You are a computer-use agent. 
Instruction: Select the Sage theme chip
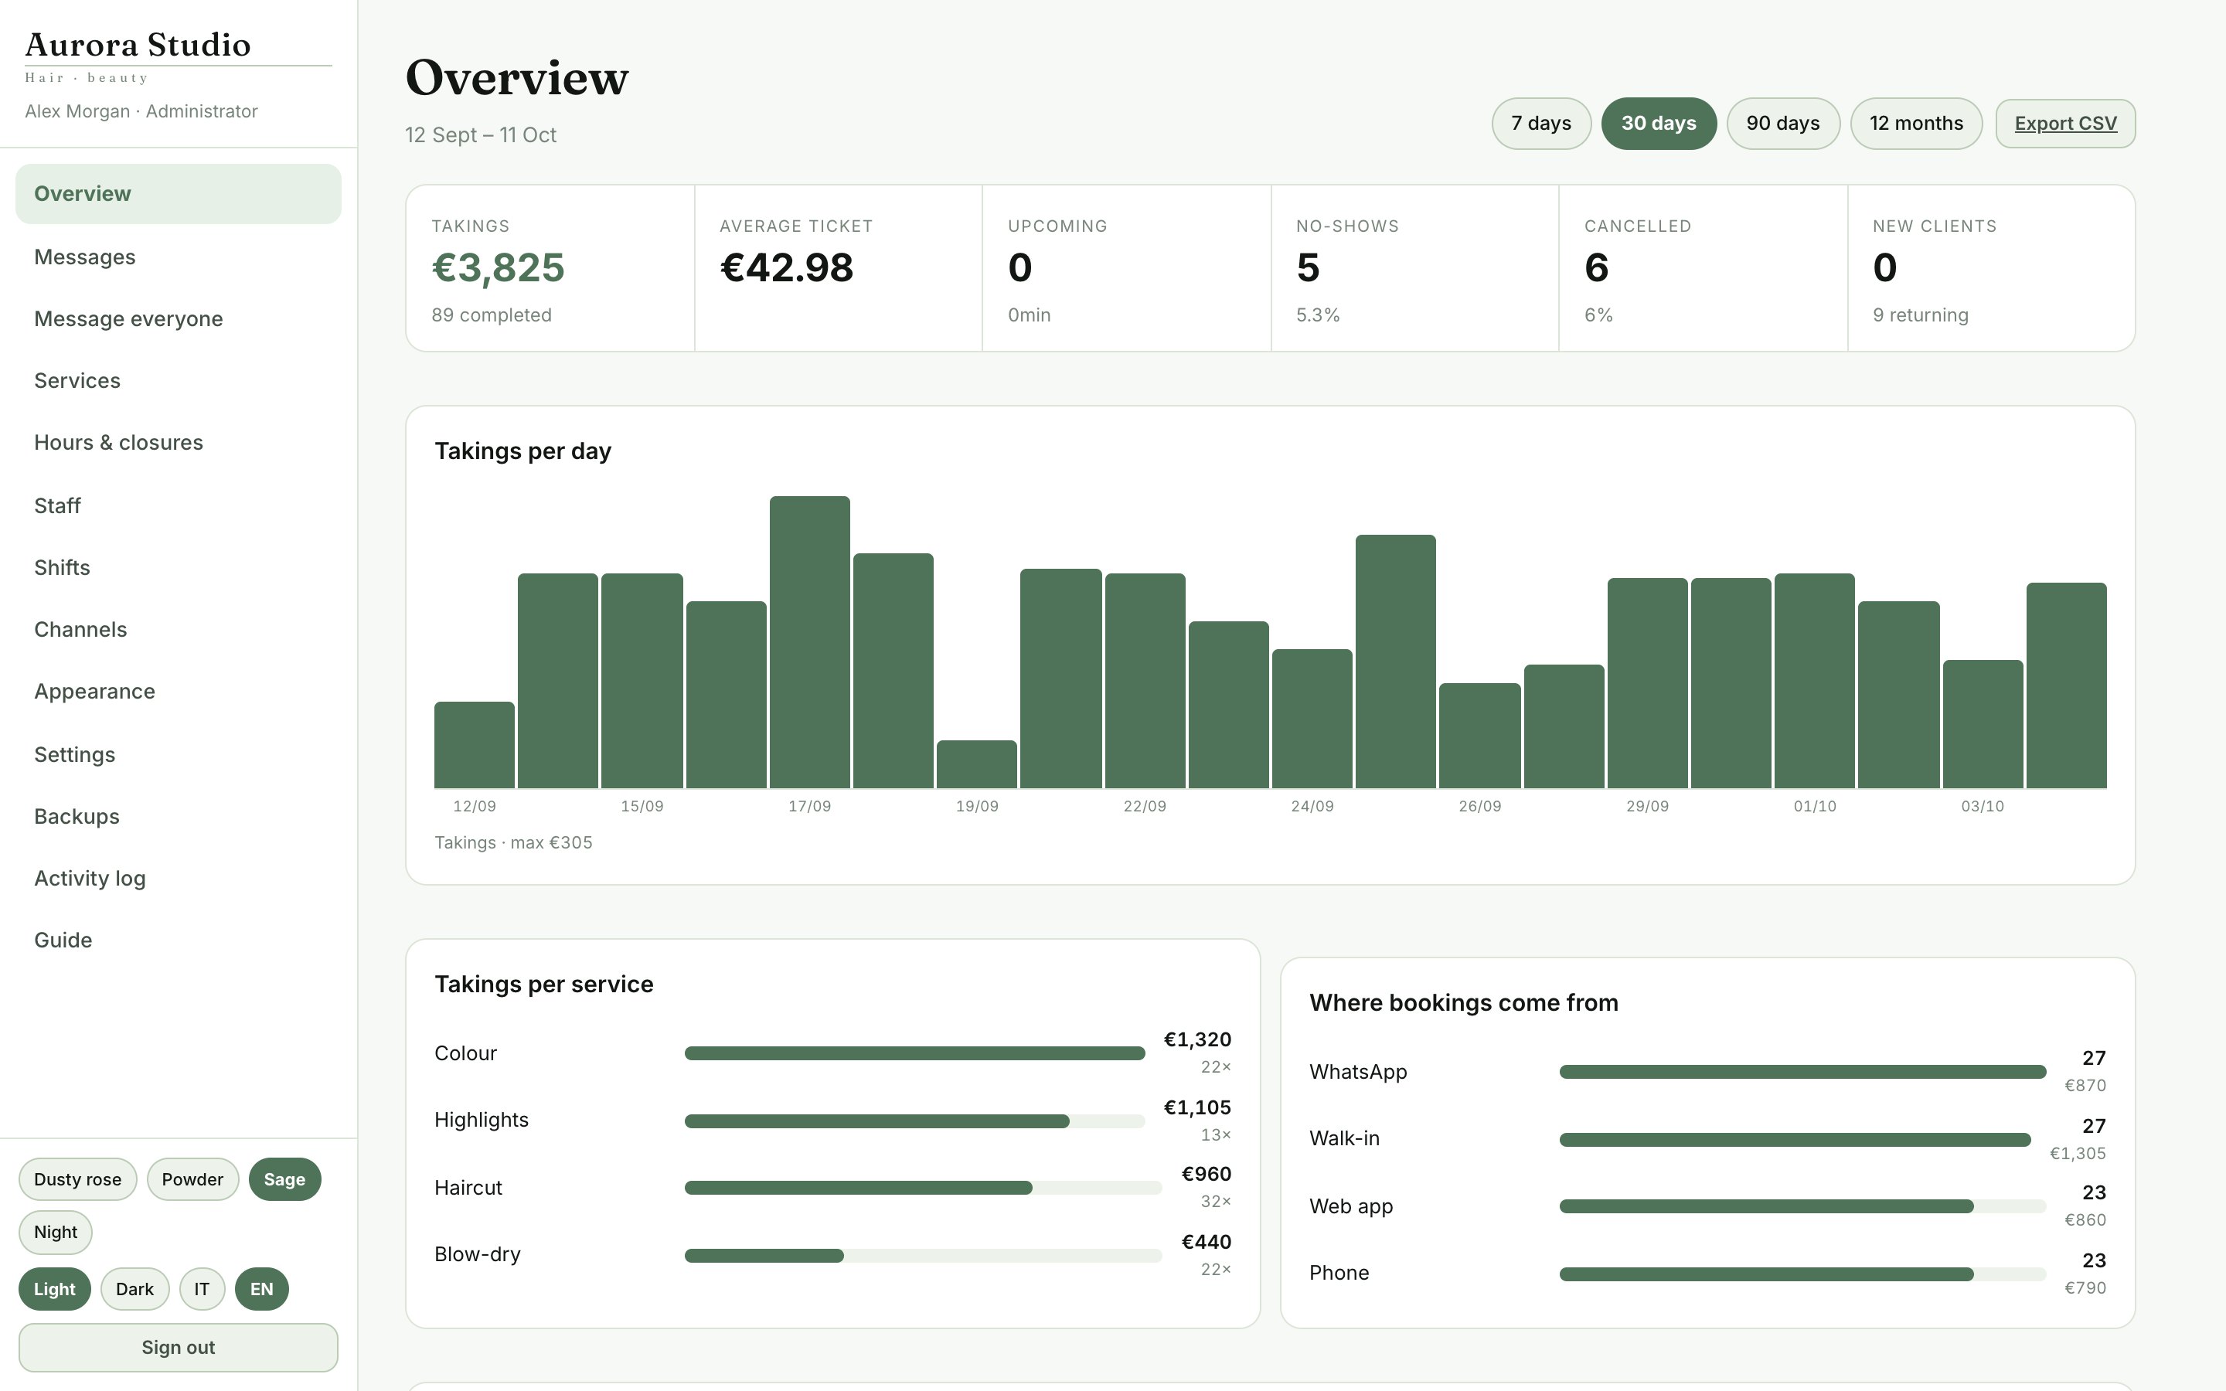284,1179
